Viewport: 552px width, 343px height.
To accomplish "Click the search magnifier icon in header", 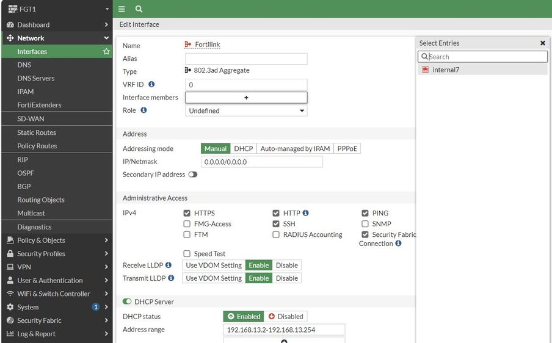I will (x=139, y=9).
